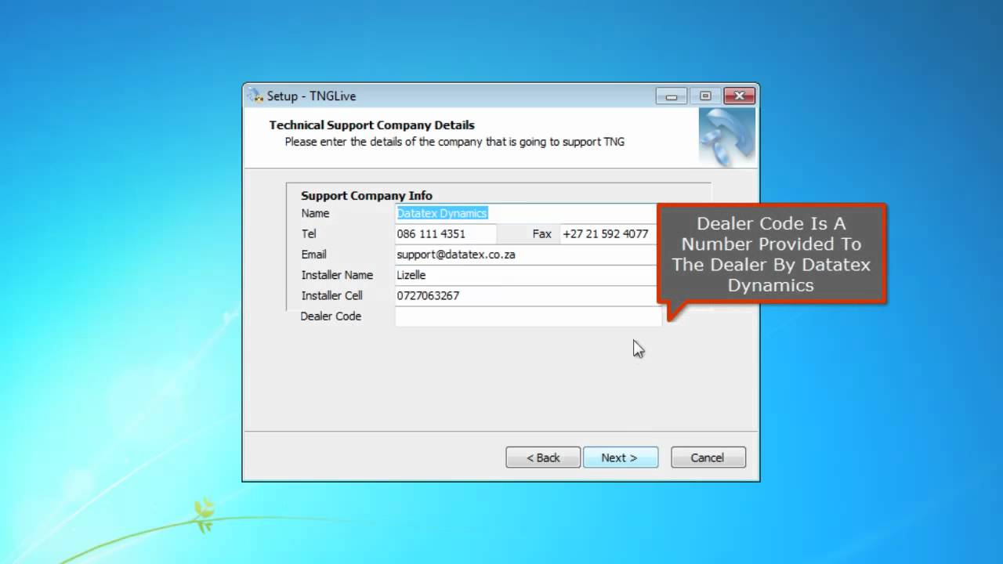
Task: Click the Installer Cell field 0727063267
Action: pos(527,295)
